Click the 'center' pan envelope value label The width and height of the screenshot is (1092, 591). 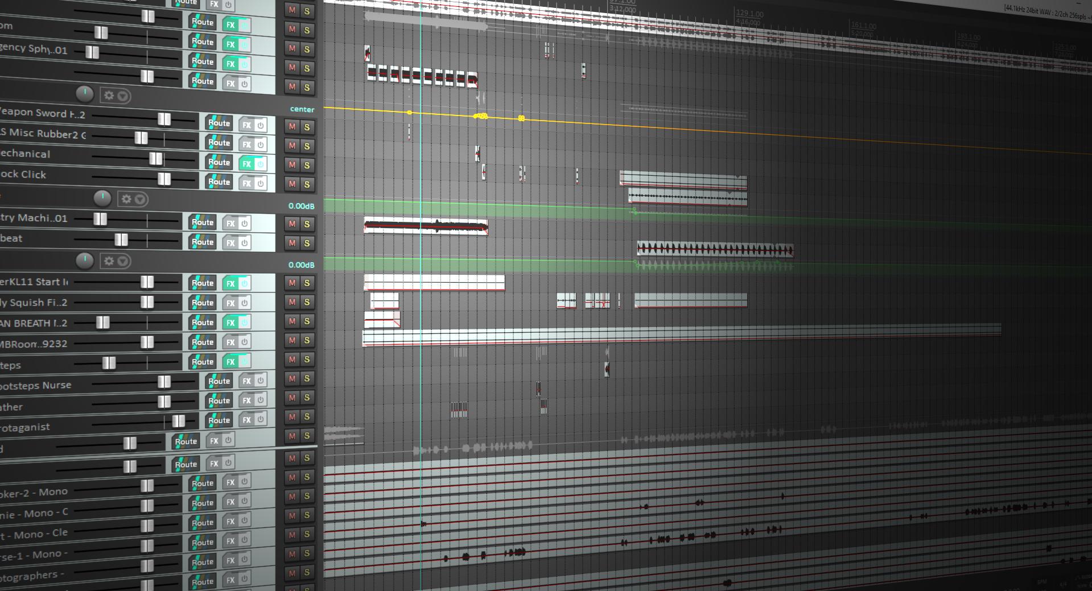302,109
